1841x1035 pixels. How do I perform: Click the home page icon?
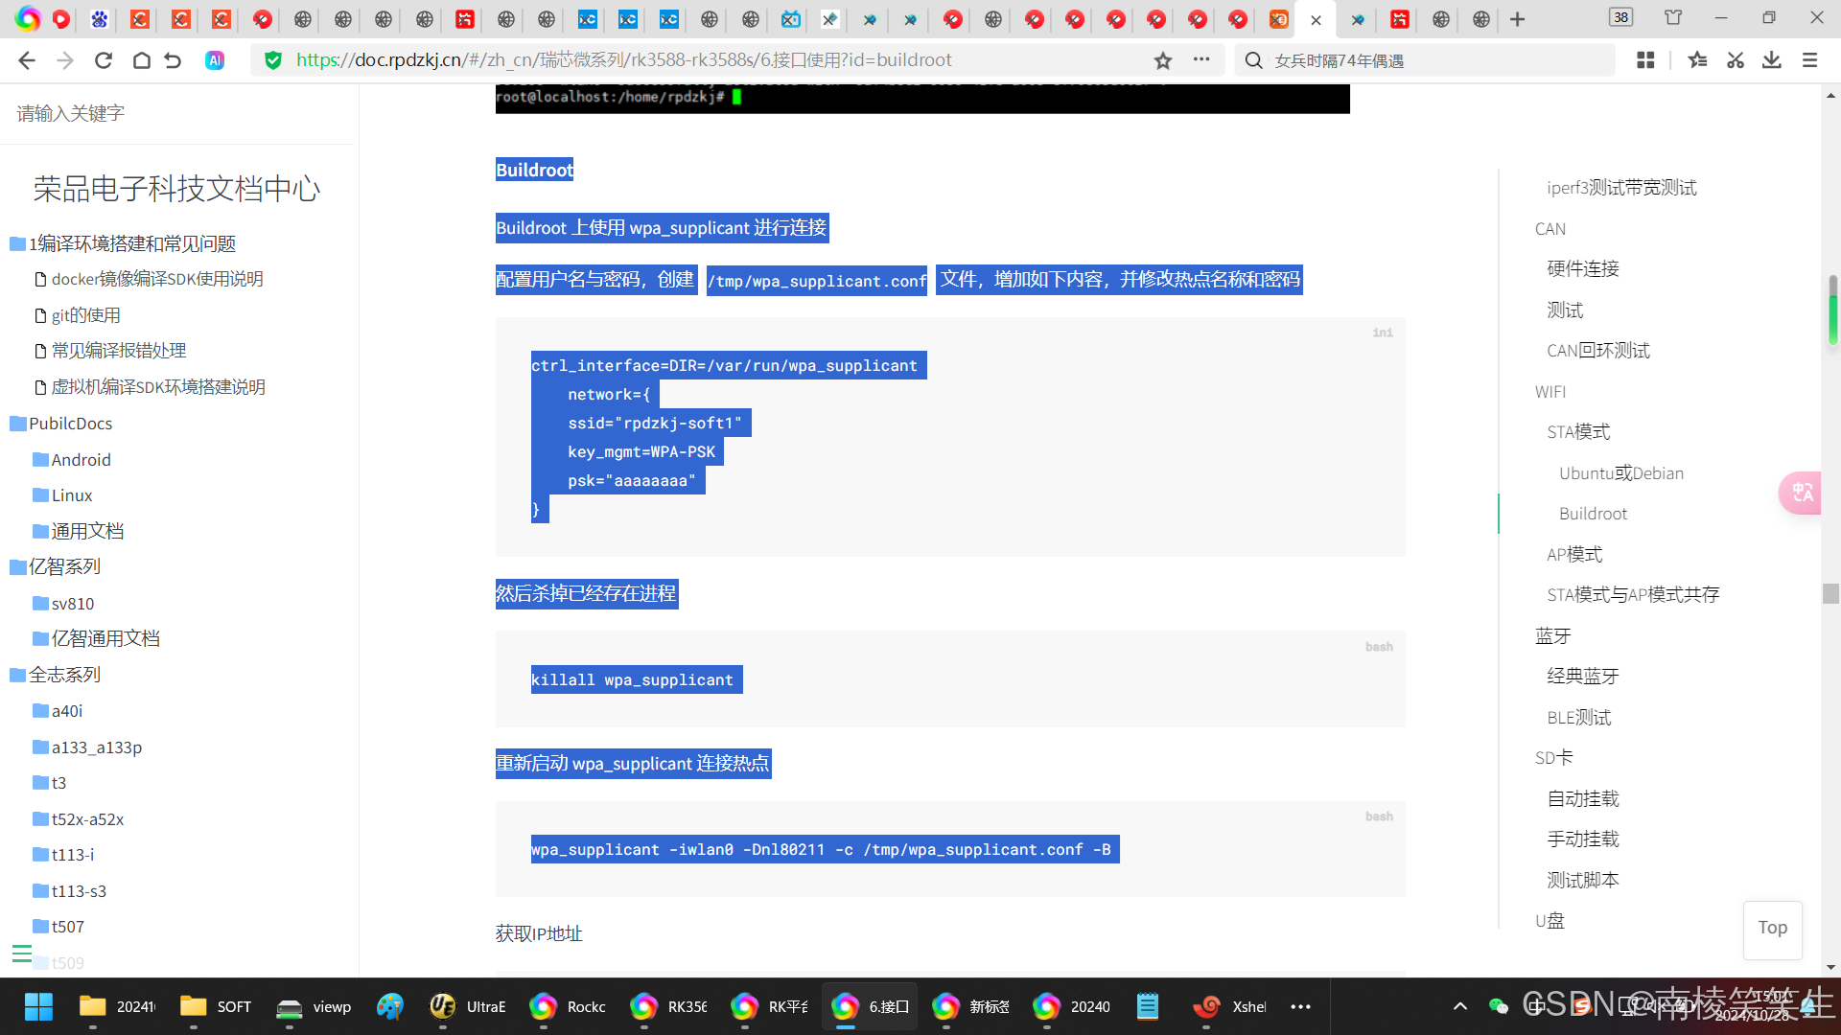141,60
